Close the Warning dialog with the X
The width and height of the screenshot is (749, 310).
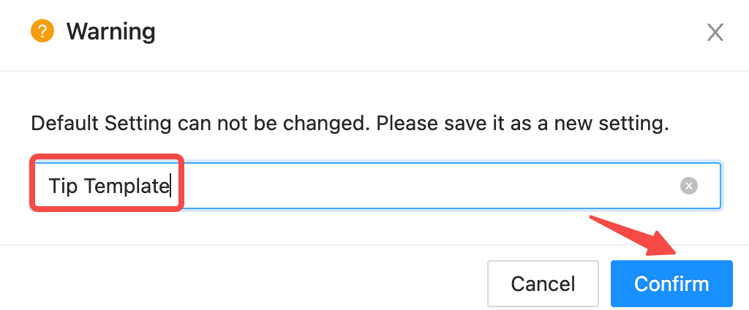click(x=715, y=32)
